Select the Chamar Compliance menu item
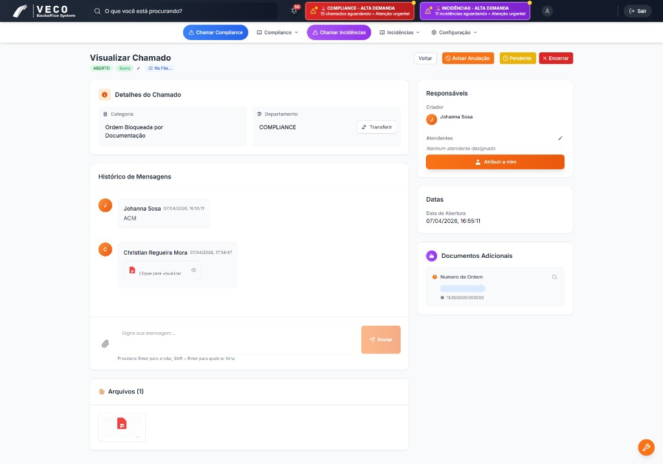This screenshot has height=464, width=663. pyautogui.click(x=217, y=32)
